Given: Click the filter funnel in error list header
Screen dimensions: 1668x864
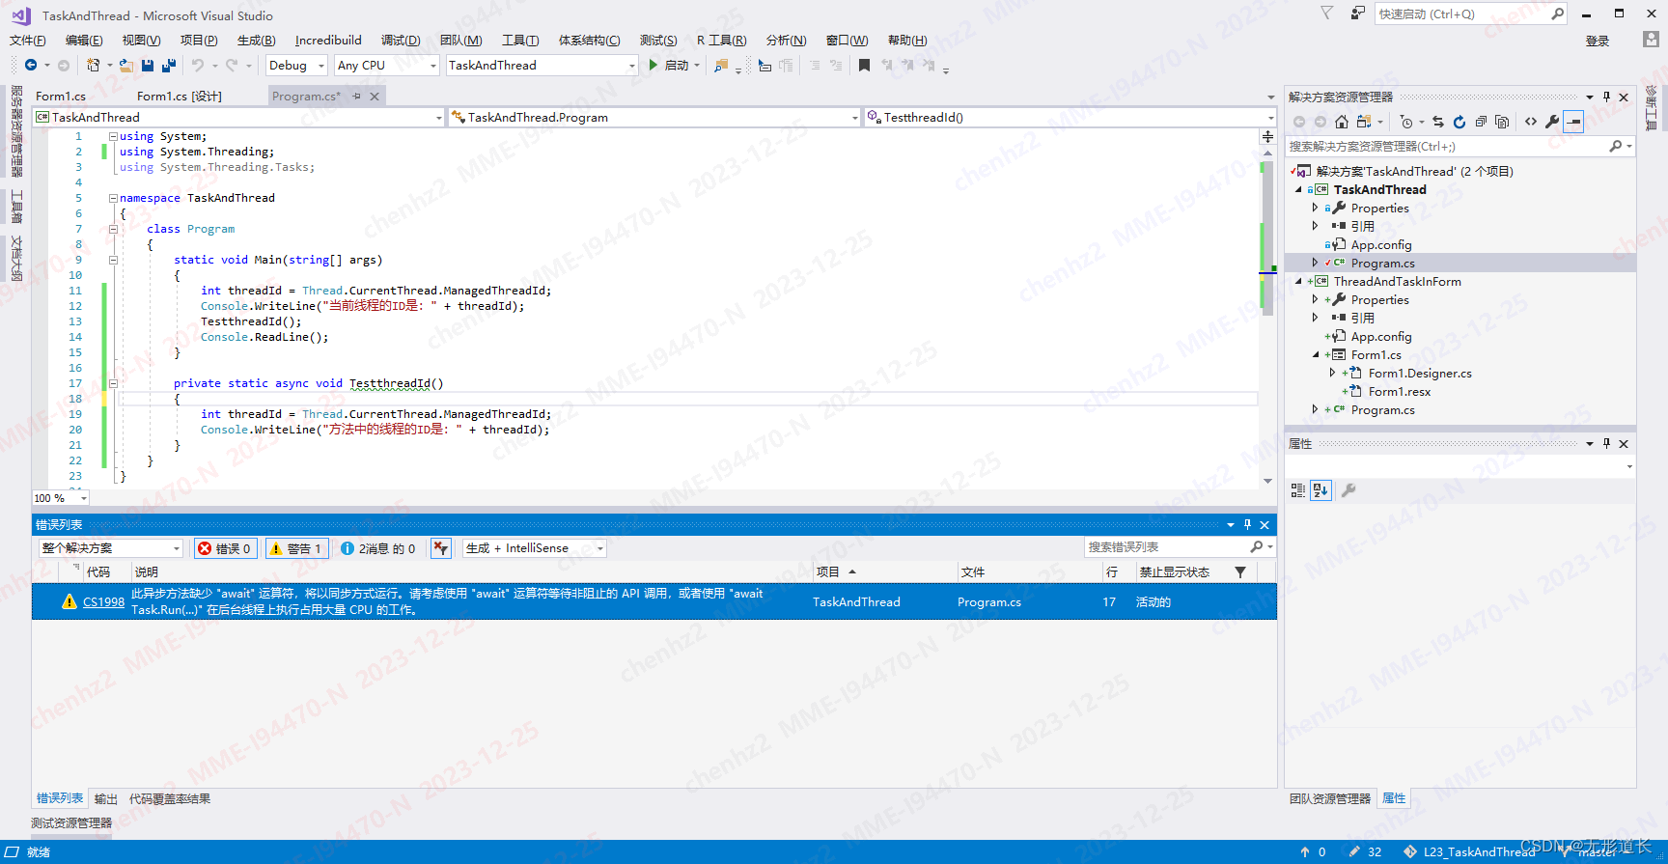Looking at the screenshot, I should pyautogui.click(x=1240, y=572).
